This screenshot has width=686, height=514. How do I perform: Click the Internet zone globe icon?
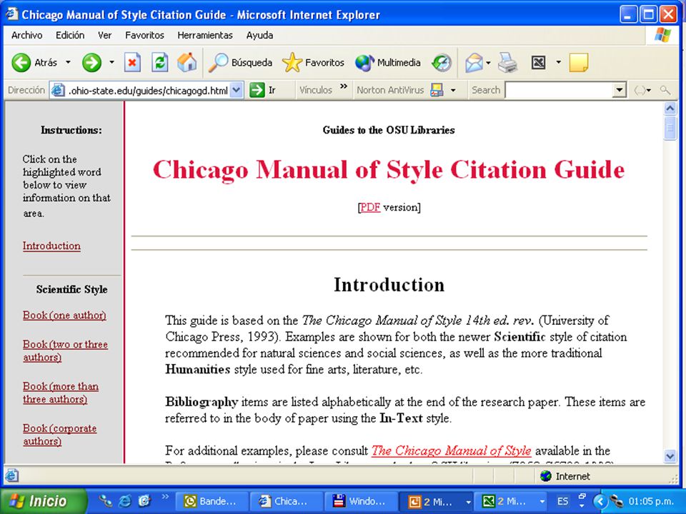click(x=545, y=476)
